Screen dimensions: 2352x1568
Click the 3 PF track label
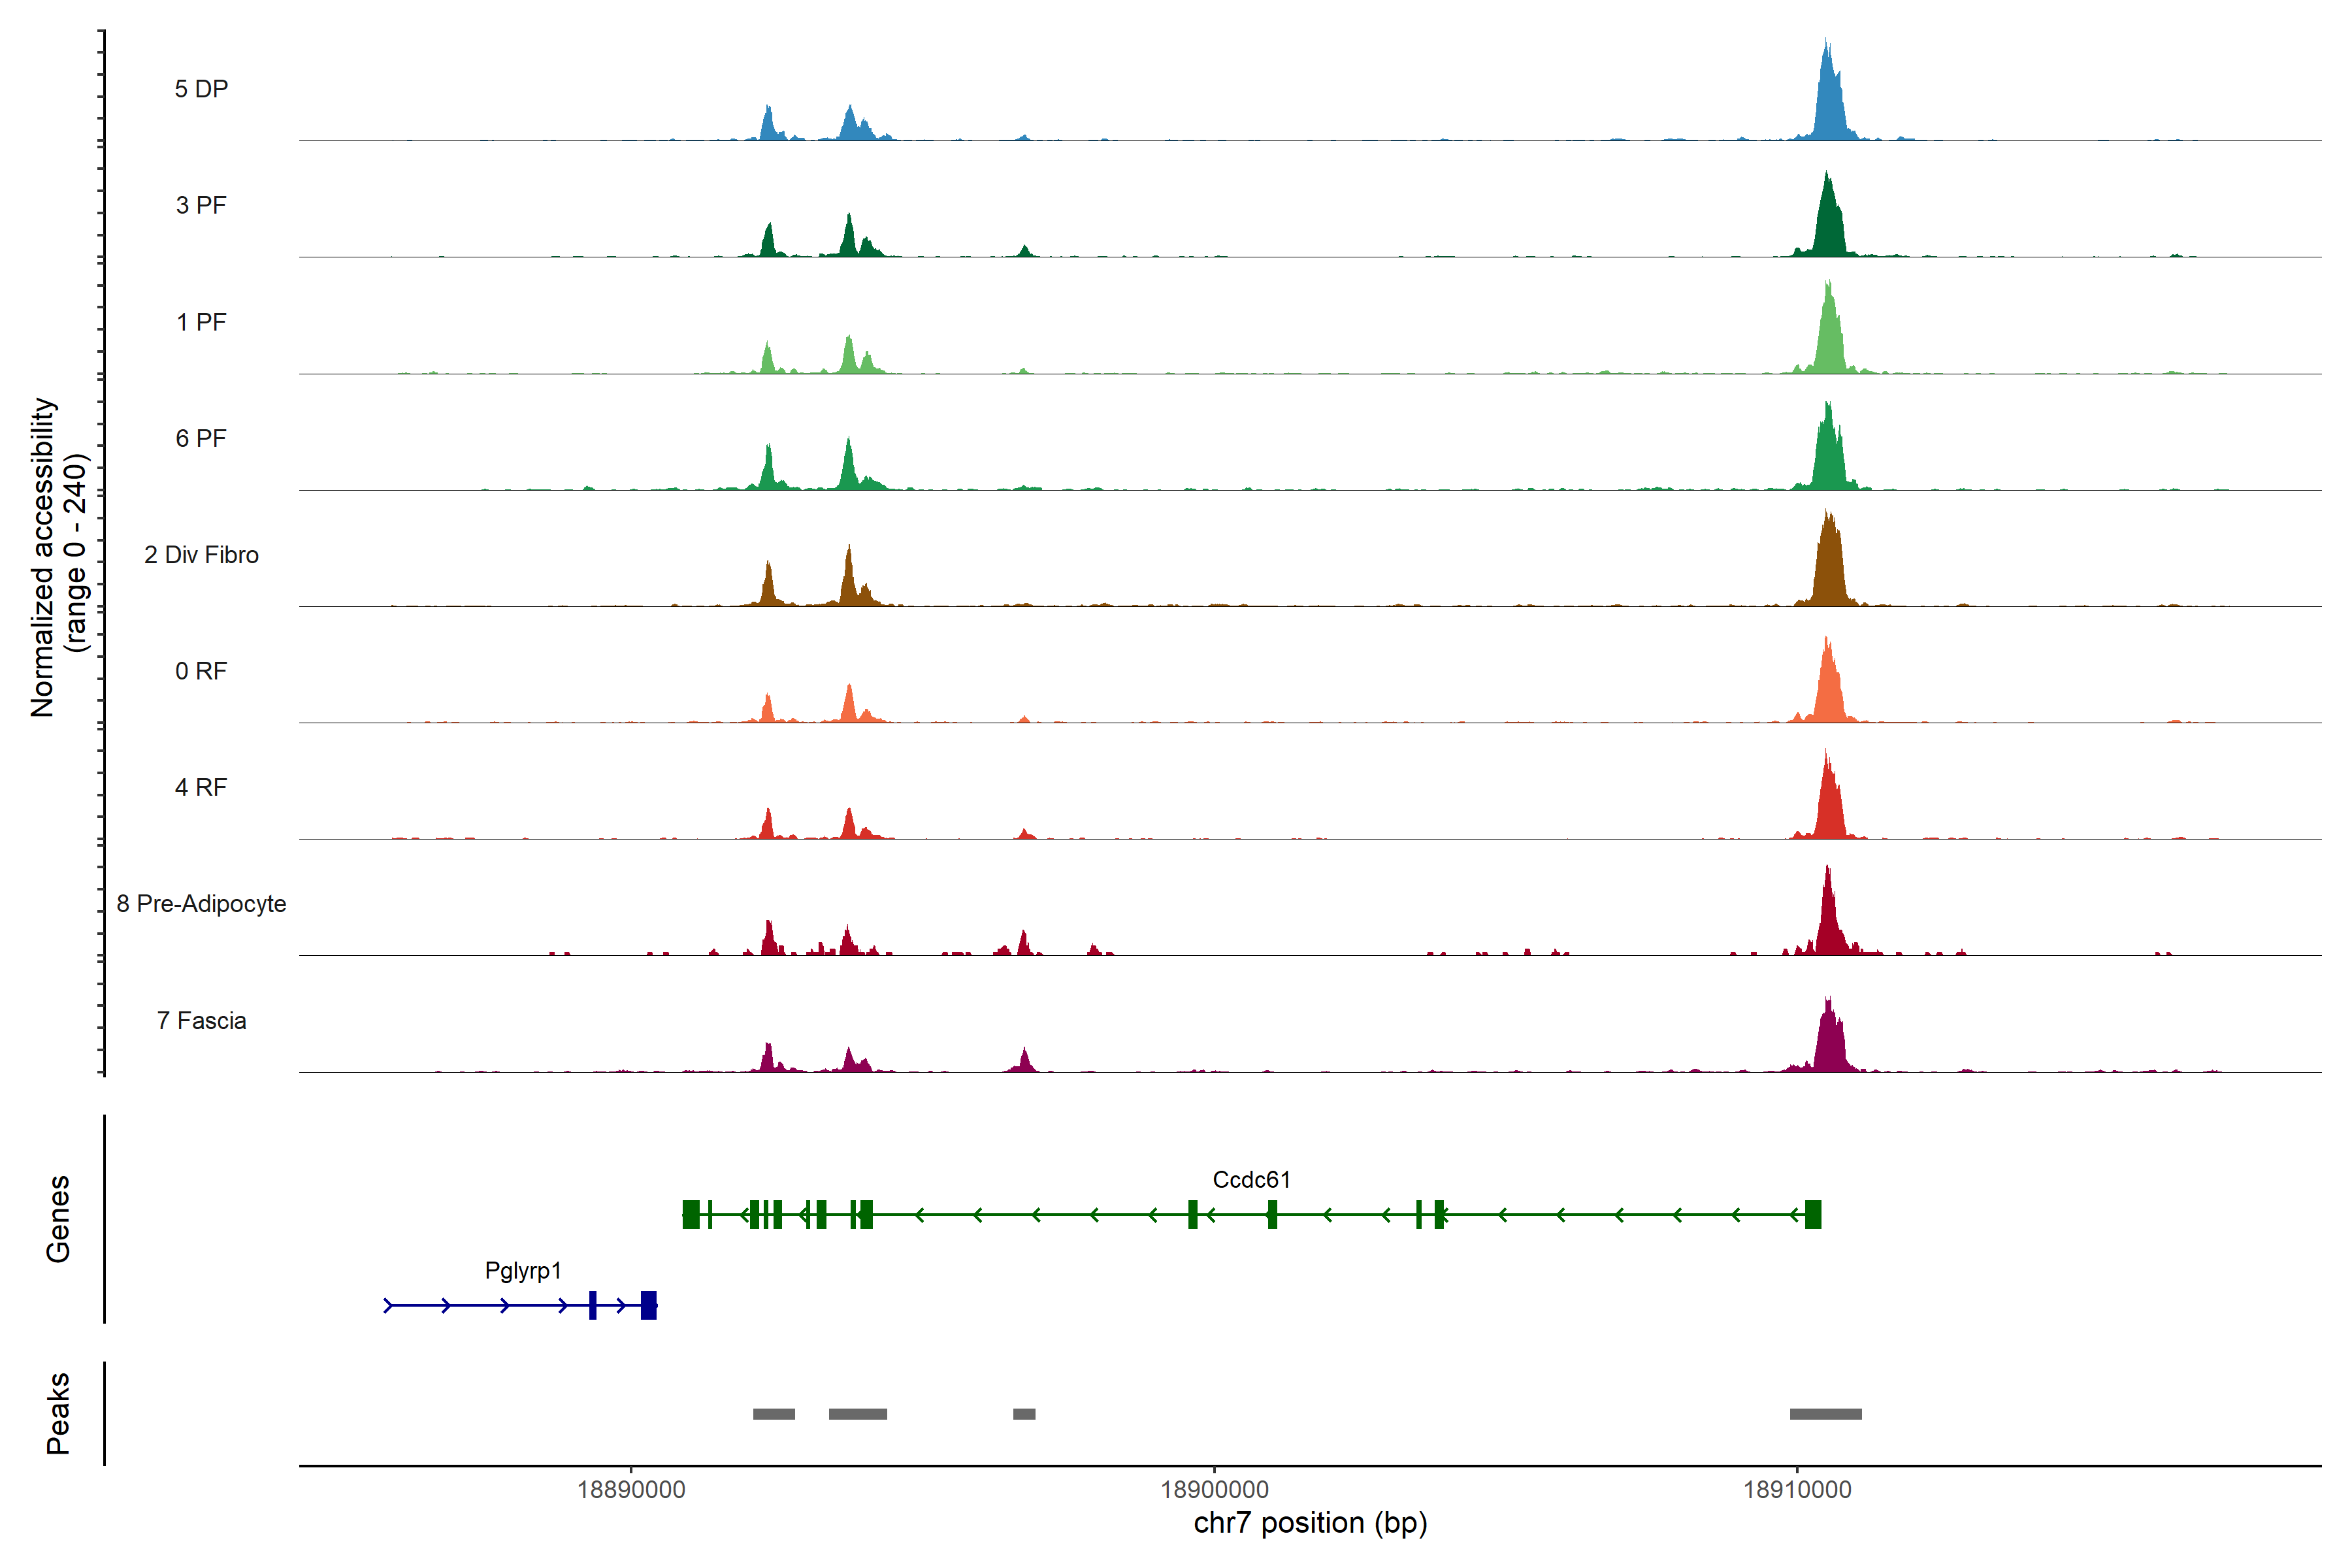(201, 205)
